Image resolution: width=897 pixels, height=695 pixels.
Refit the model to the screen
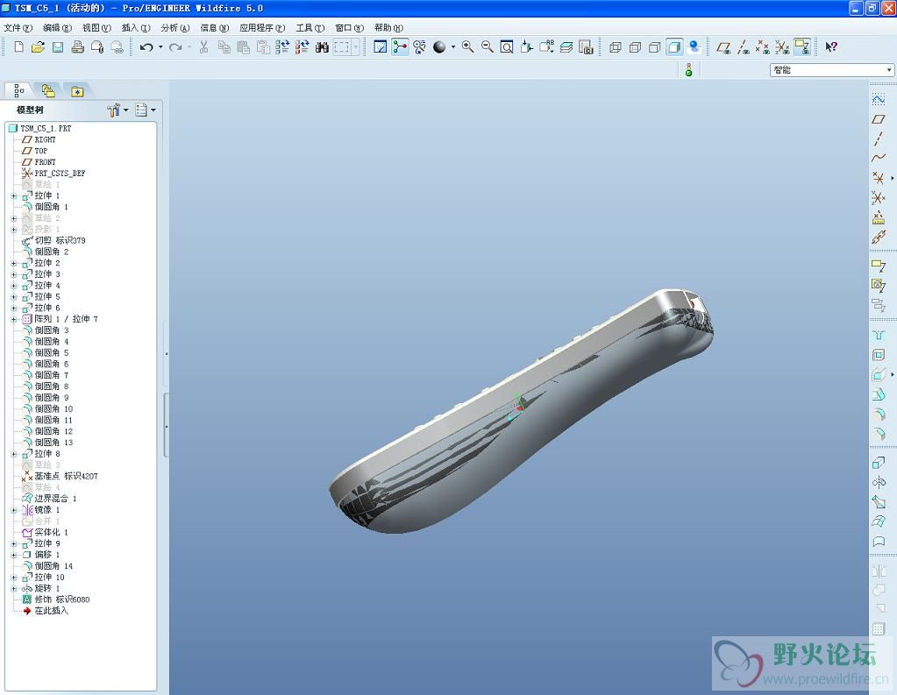tap(507, 47)
